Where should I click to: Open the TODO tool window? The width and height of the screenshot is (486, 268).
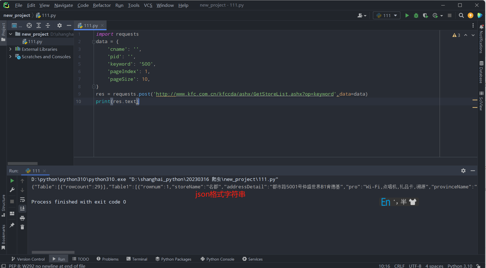81,259
